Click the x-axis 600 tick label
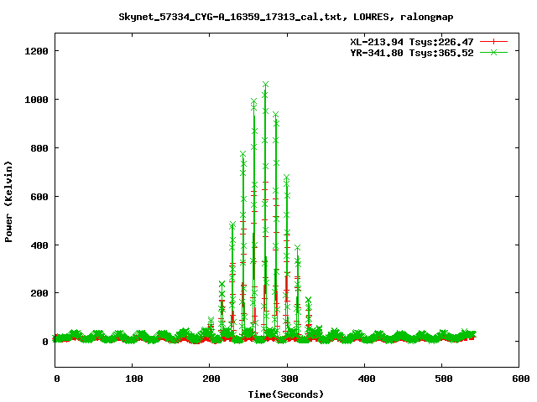The width and height of the screenshot is (537, 402). [x=521, y=379]
